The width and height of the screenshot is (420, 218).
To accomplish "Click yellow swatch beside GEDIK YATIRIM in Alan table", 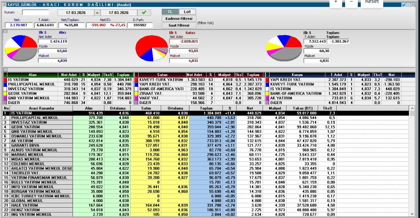I will click(x=5, y=93).
